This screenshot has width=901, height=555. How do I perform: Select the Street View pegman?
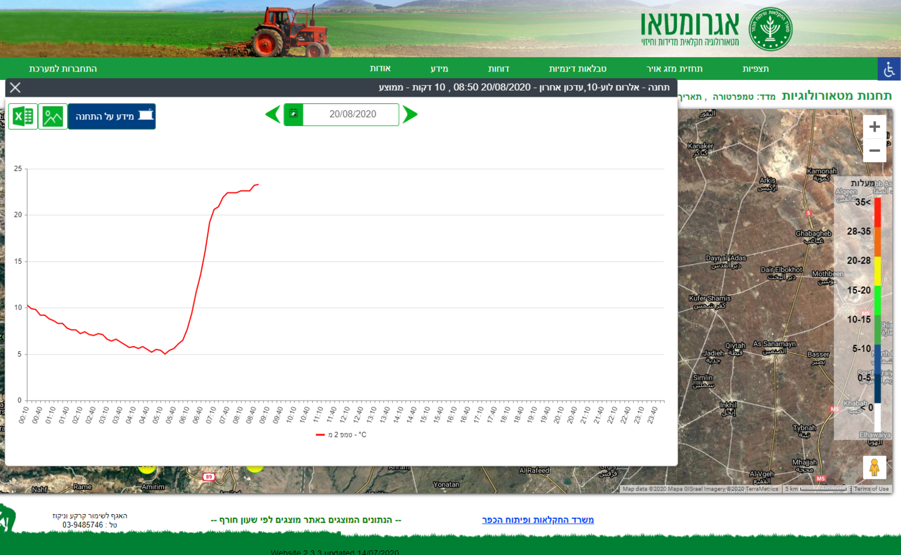click(875, 467)
